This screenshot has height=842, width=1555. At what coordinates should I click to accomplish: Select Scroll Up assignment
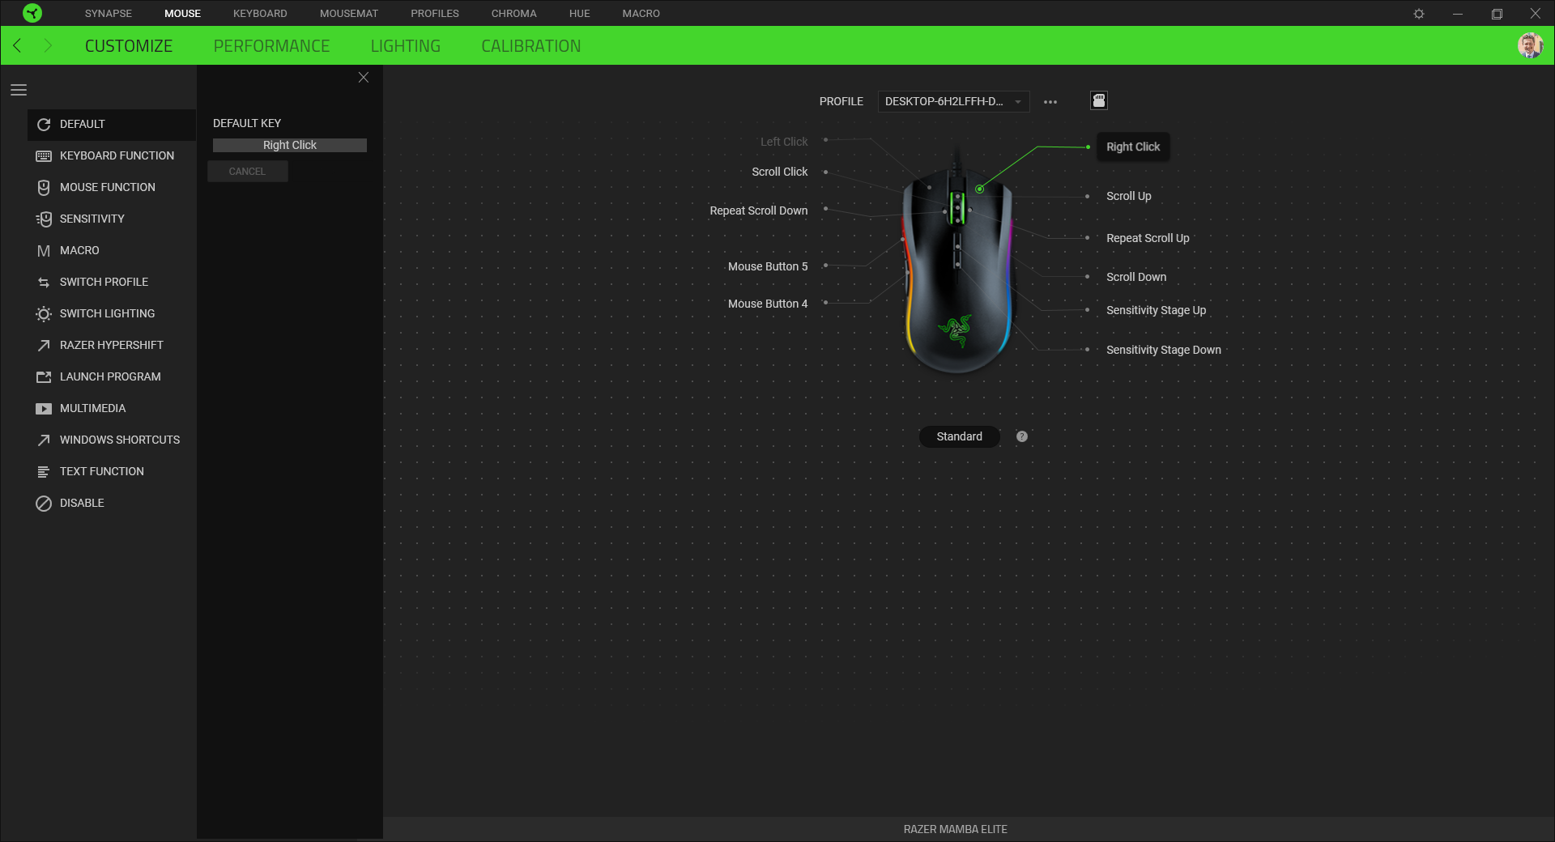tap(1129, 196)
